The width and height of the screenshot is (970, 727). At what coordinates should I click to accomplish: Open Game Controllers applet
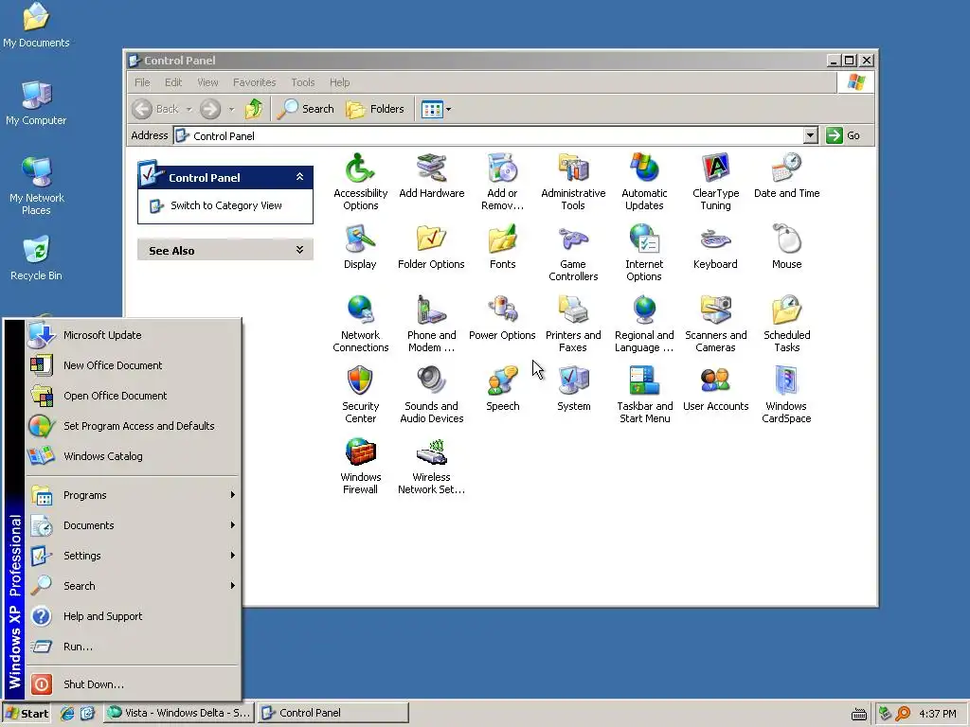[x=573, y=253]
